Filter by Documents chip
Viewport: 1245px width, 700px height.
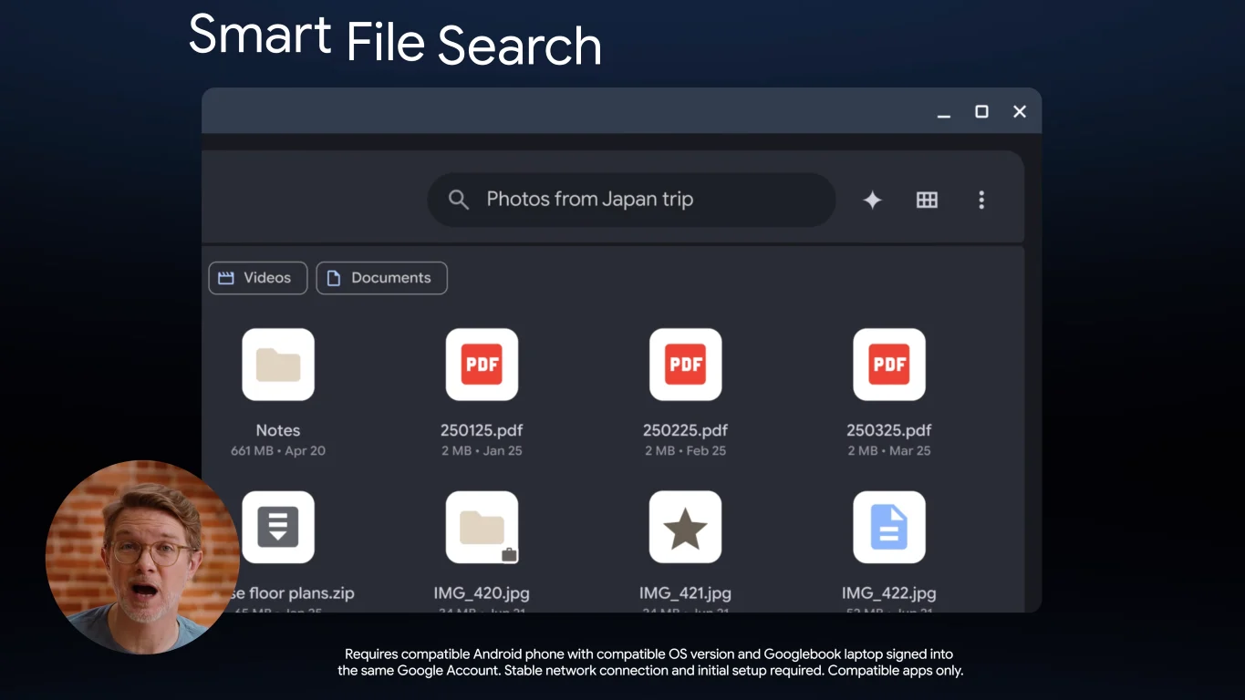[381, 278]
